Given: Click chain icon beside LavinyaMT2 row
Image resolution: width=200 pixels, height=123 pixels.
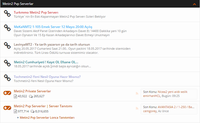Looking at the screenshot, I should click(7, 45).
